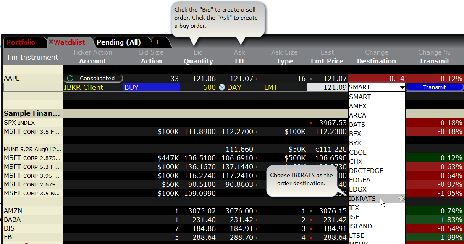Screen dimensions: 464x244
Task: Click DIS bid price 184.86
Action: [204, 228]
